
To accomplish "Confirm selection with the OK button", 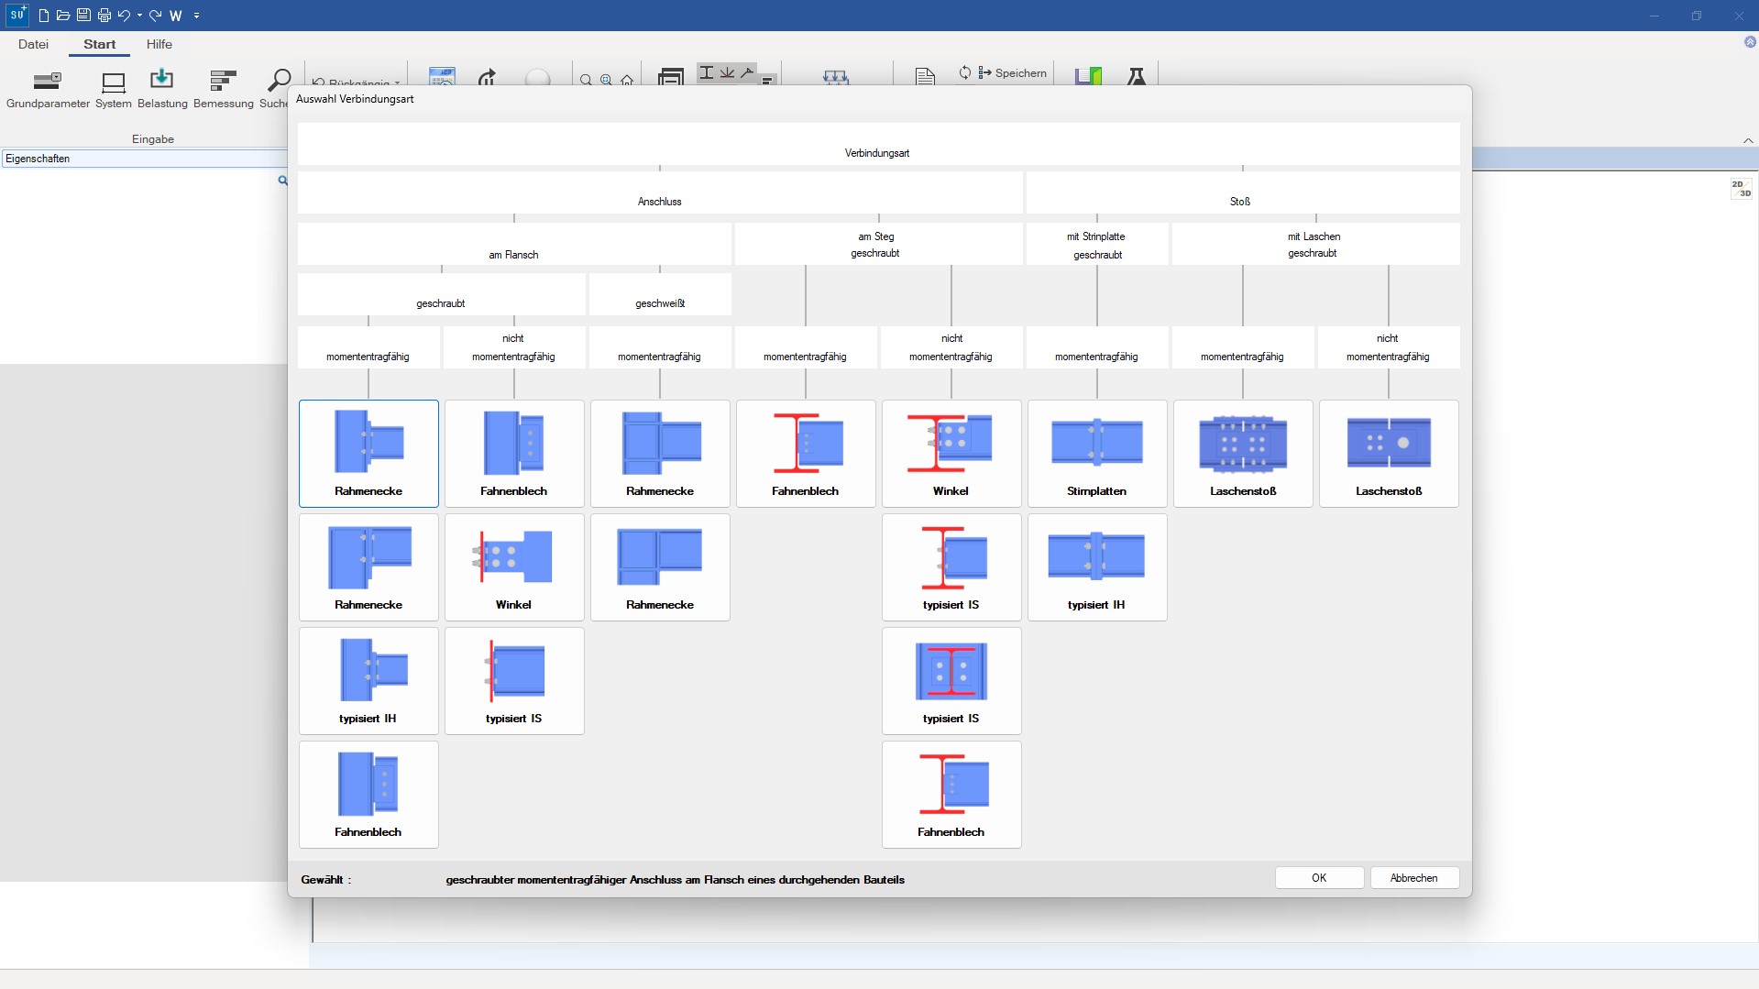I will pyautogui.click(x=1318, y=877).
